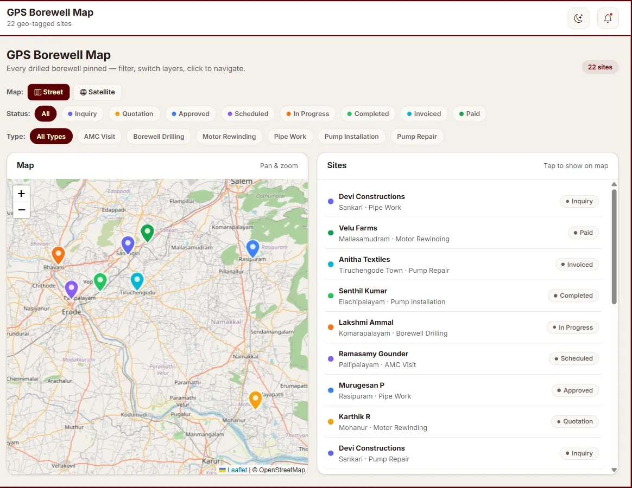Viewport: 632px width, 488px height.
Task: Open notifications bell icon
Action: pos(608,18)
